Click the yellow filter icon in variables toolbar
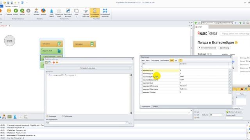Image resolution: width=250 pixels, height=140 pixels. pos(180,60)
